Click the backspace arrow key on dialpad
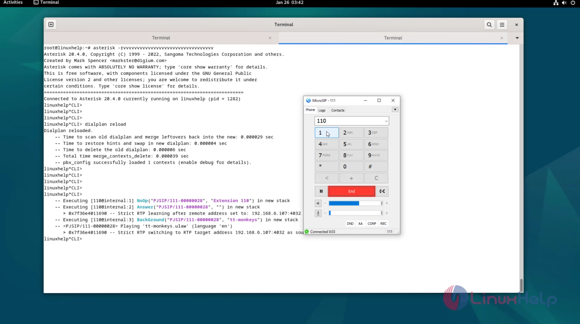The height and width of the screenshot is (324, 580). pyautogui.click(x=327, y=178)
